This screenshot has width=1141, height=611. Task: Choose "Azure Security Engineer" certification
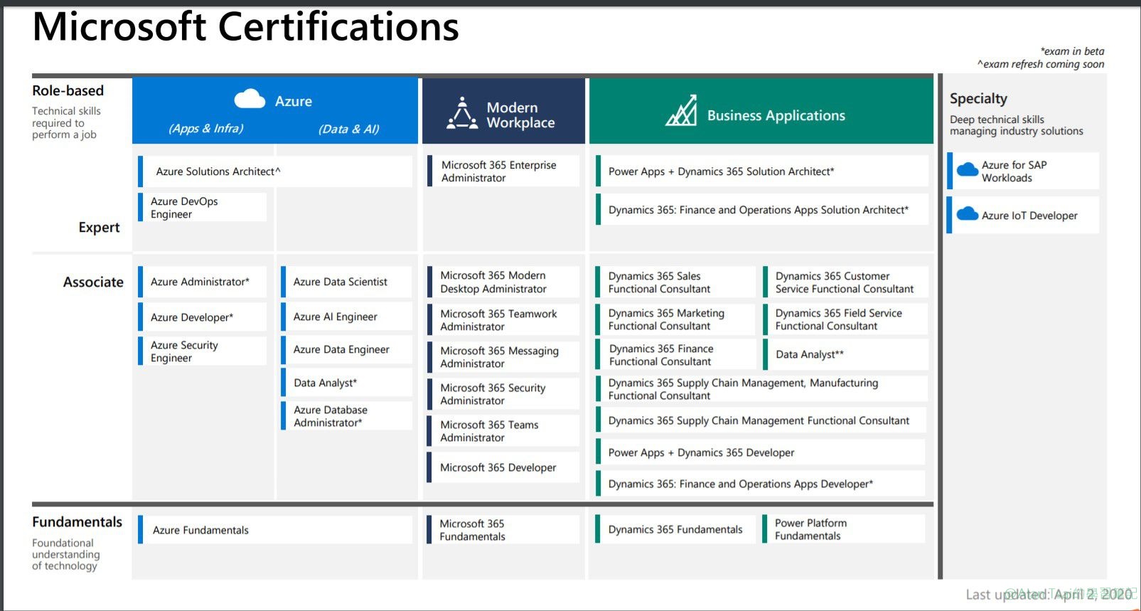[202, 351]
